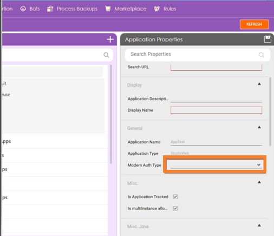Screen dimensions: 274x236
Task: Click the Display Name input field
Action: 216,110
